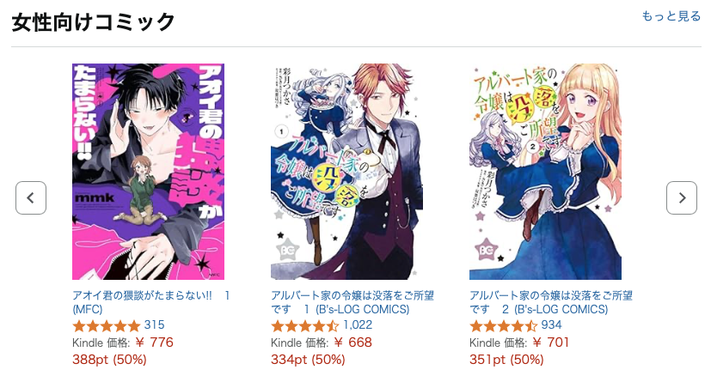Click star rating beside 934 reviews
Screen dimensions: 711x388
[503, 325]
